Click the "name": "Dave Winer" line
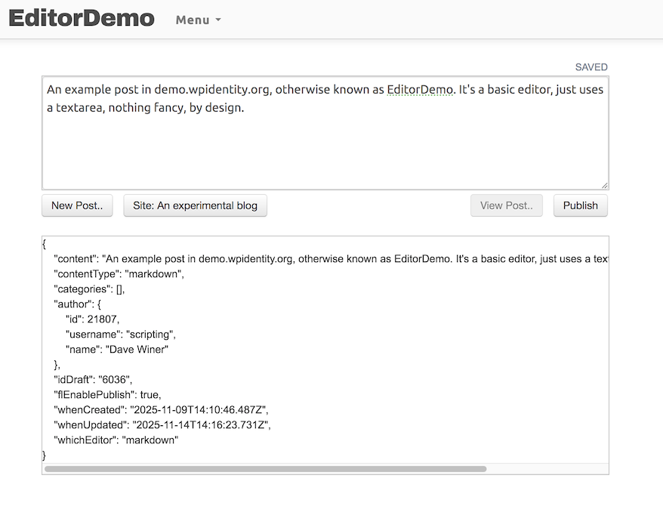This screenshot has width=663, height=506. pos(117,349)
